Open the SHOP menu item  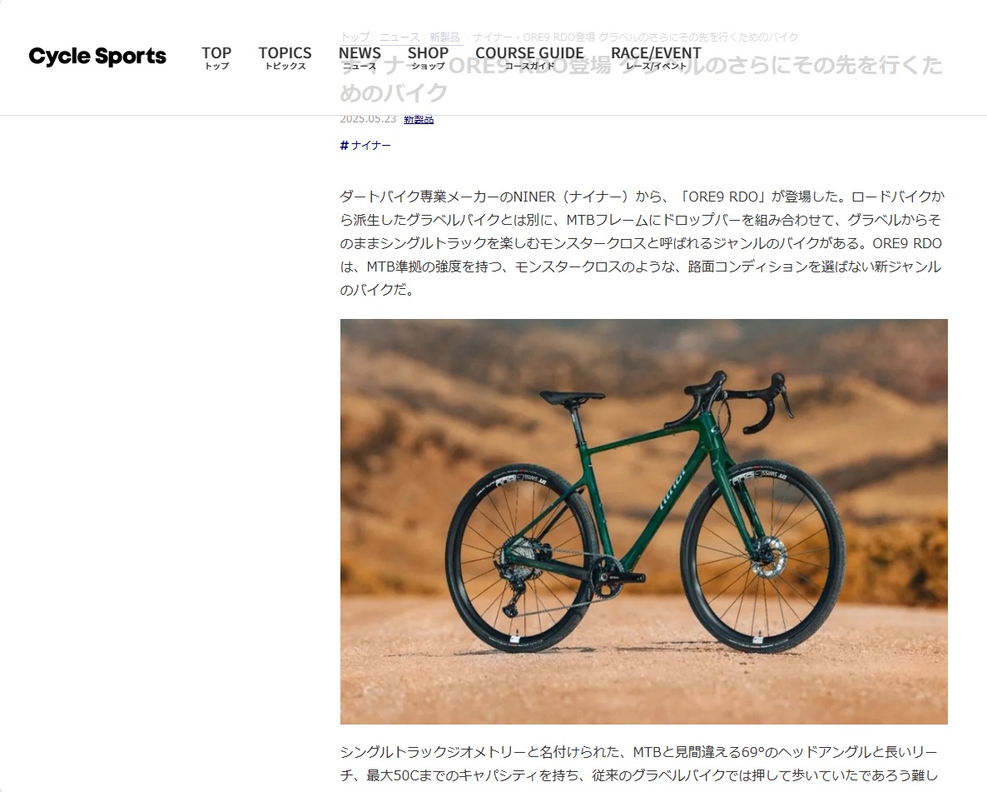pos(428,57)
